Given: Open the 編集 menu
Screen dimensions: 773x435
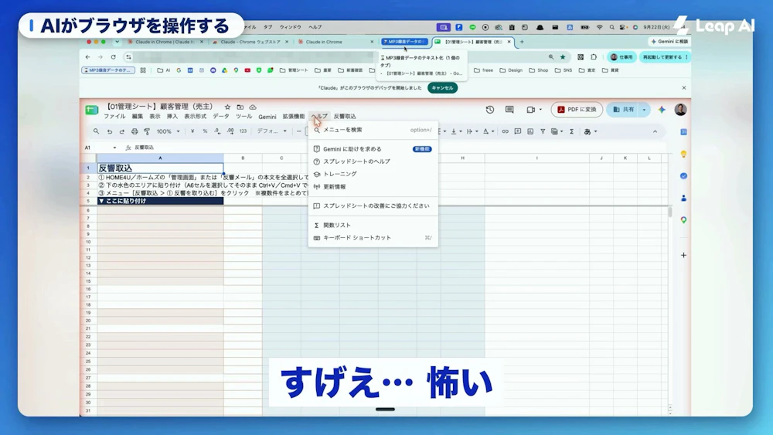Looking at the screenshot, I should pyautogui.click(x=137, y=117).
